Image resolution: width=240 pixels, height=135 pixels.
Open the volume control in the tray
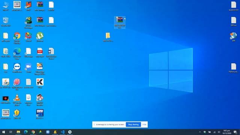pyautogui.click(x=219, y=132)
